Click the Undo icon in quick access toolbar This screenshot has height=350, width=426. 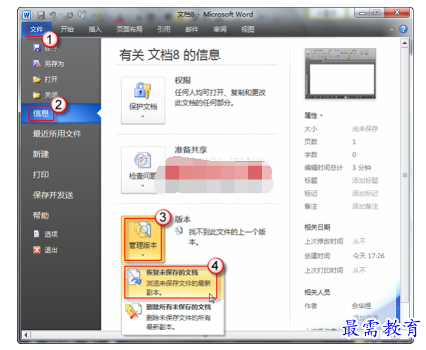click(x=53, y=15)
